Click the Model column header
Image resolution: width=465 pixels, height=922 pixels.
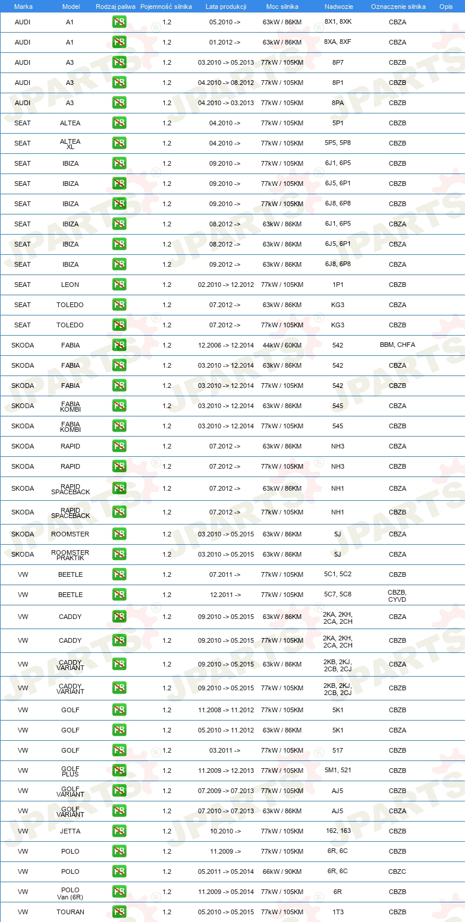point(71,7)
